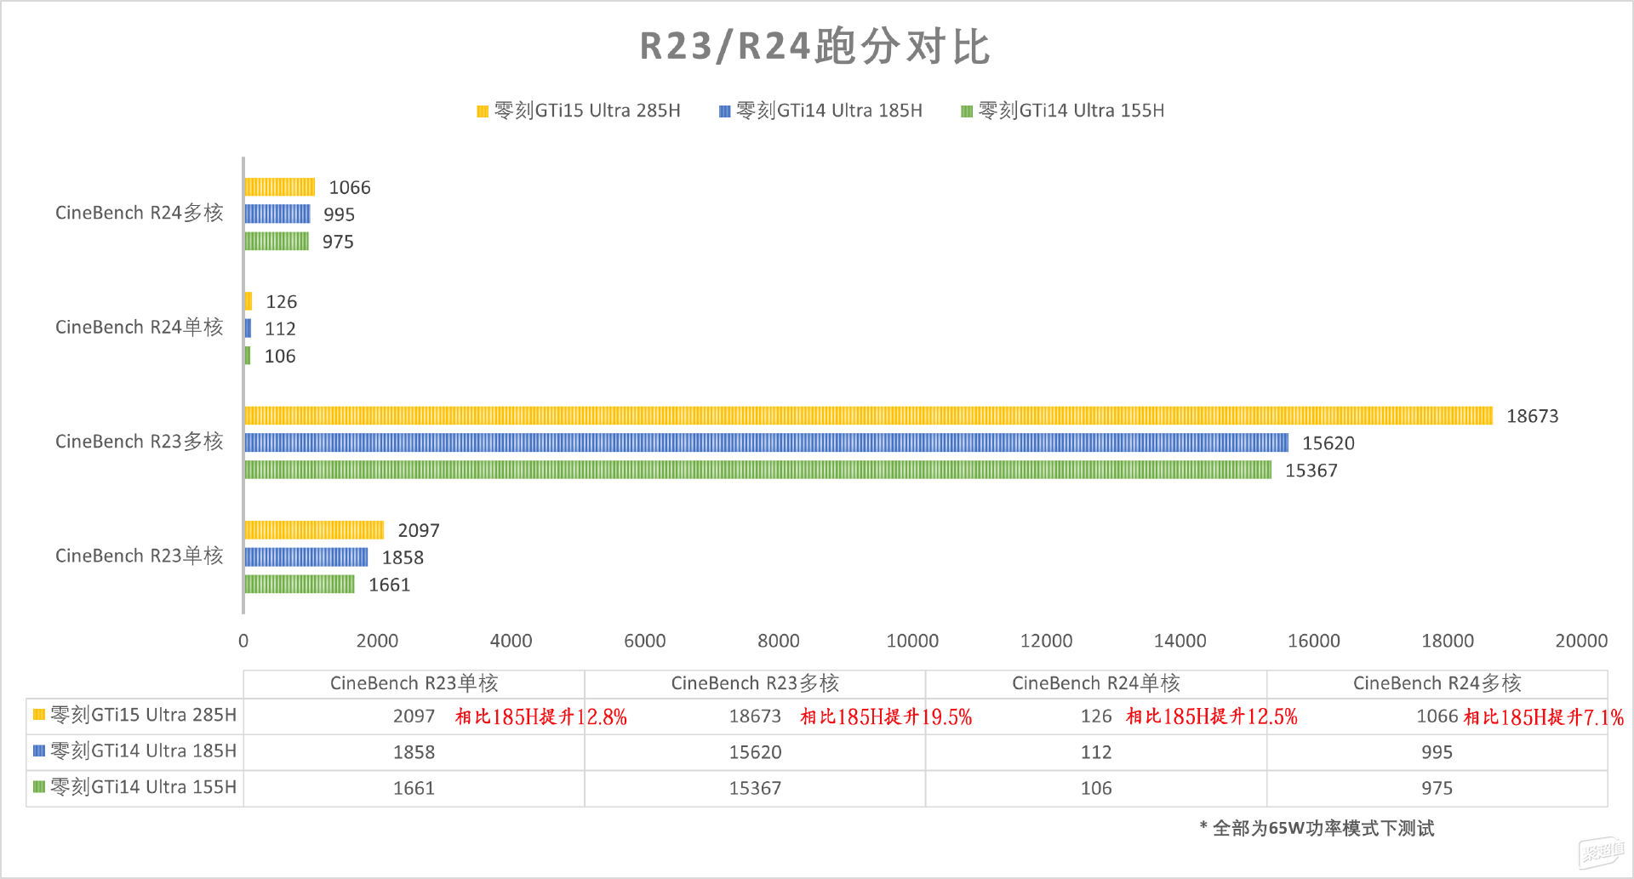Select the yellow bar labeled 2097
The width and height of the screenshot is (1634, 879).
click(x=314, y=530)
